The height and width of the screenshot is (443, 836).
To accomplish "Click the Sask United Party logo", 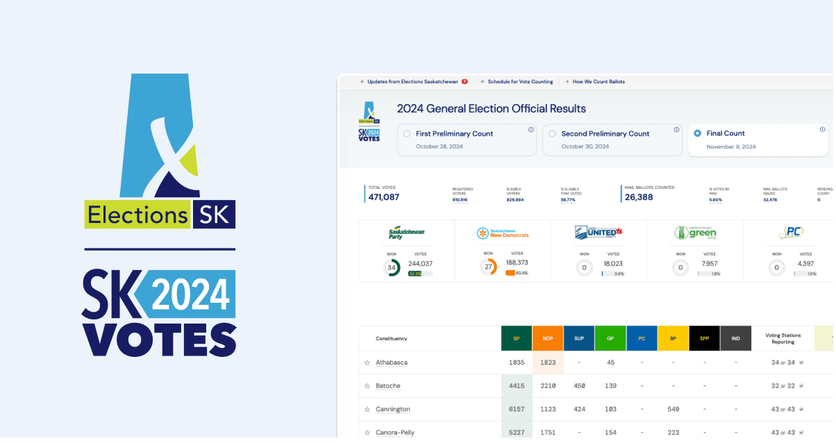I will tap(599, 233).
